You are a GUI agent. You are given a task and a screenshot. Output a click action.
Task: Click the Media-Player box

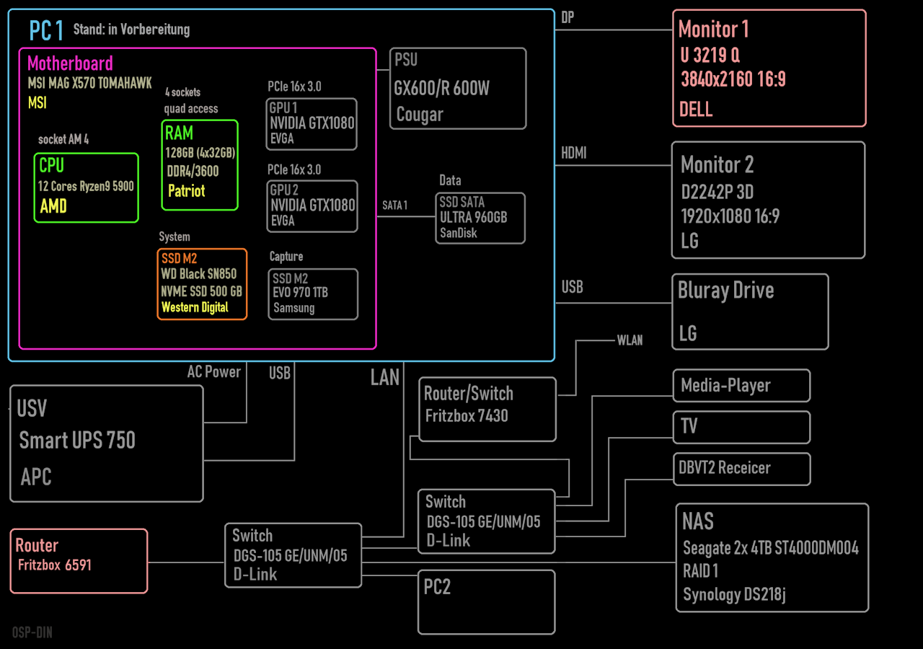(741, 386)
